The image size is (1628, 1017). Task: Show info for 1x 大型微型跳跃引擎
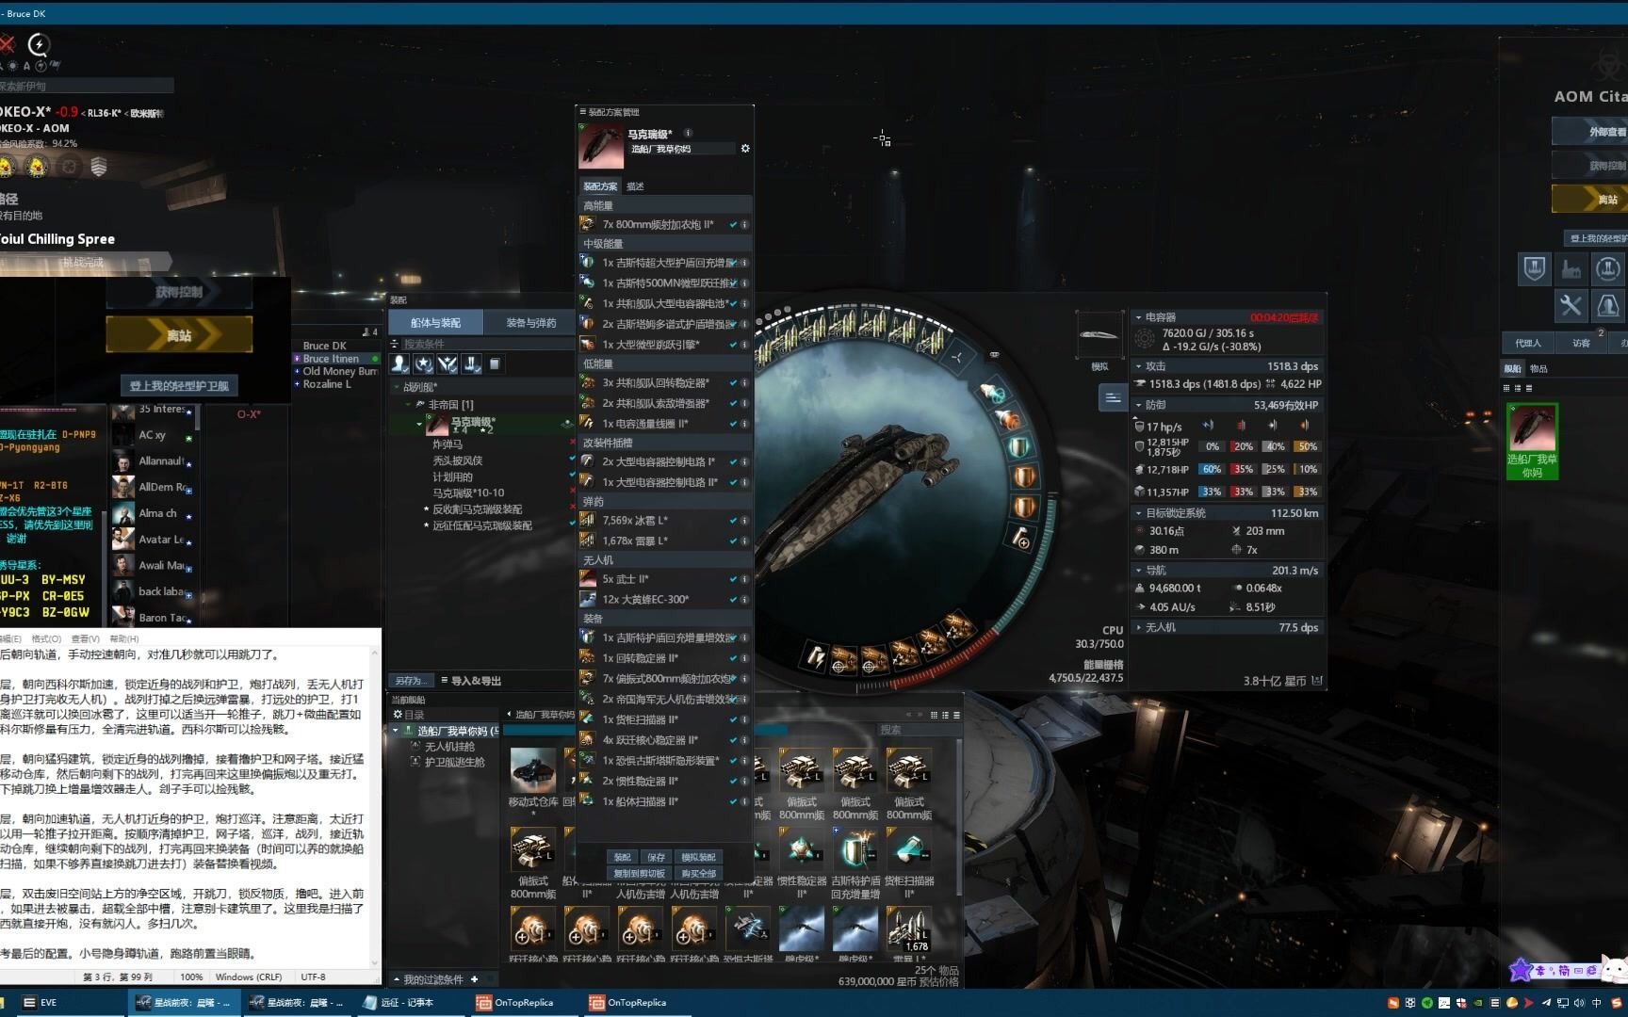(744, 345)
